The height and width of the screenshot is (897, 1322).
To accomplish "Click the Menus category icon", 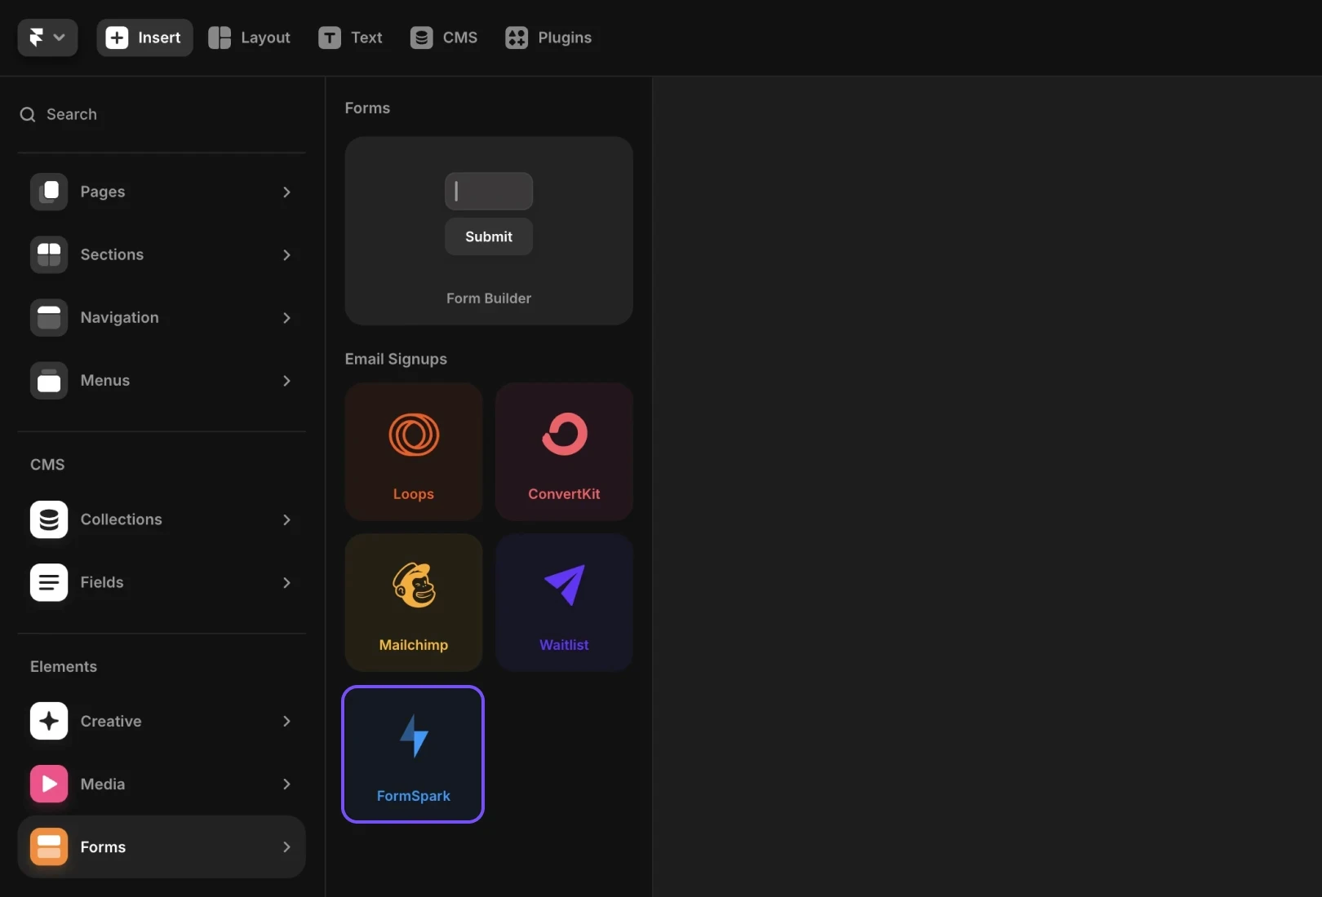I will pyautogui.click(x=49, y=380).
